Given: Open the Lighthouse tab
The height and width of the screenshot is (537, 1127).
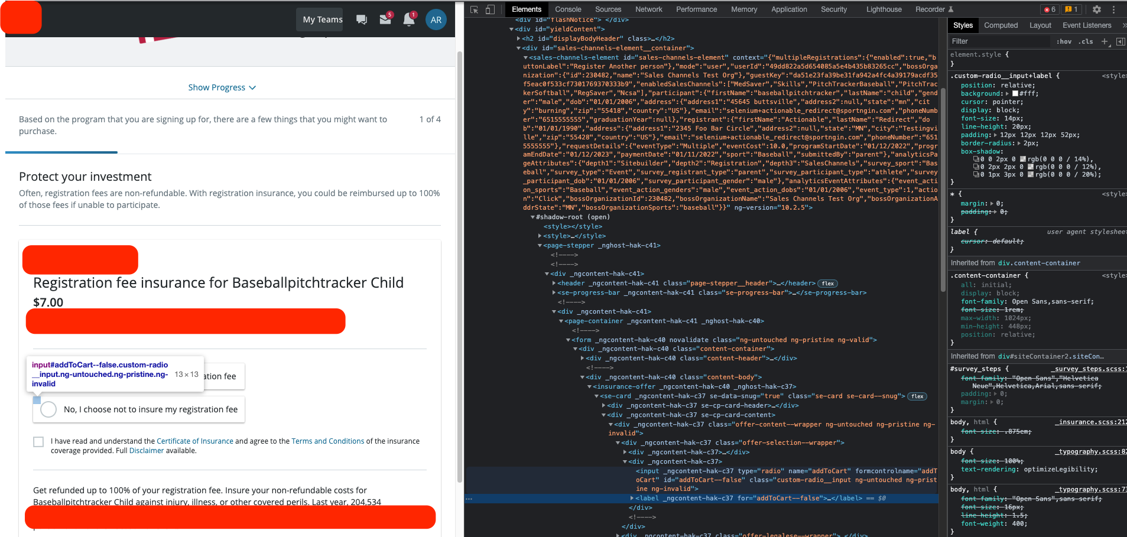Looking at the screenshot, I should pos(884,9).
